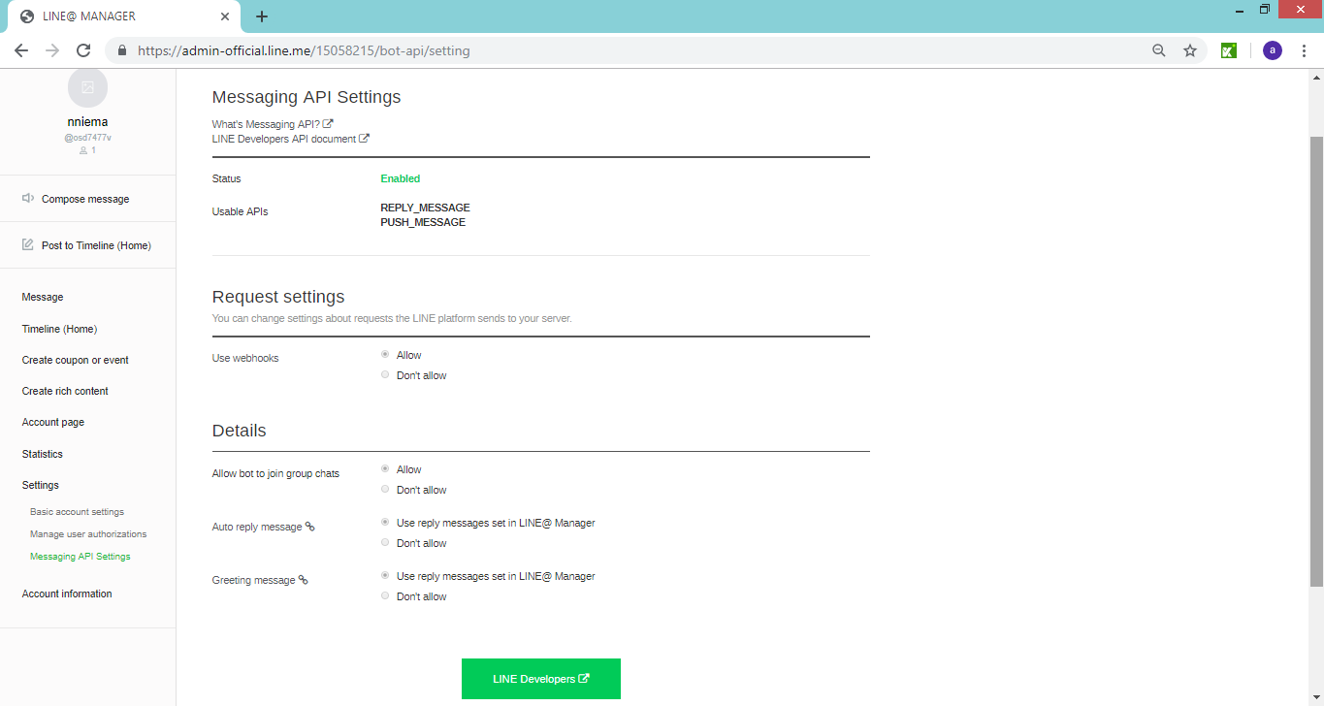Select Don't allow for Use webhooks
This screenshot has width=1324, height=706.
click(x=385, y=375)
